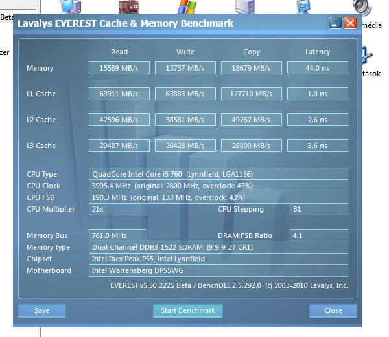Open the computer icon in background window
The height and width of the screenshot is (337, 389).
click(x=71, y=6)
